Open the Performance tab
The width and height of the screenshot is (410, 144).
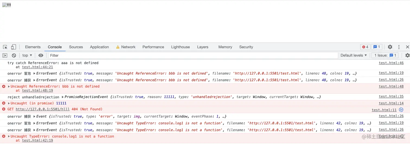coord(153,47)
